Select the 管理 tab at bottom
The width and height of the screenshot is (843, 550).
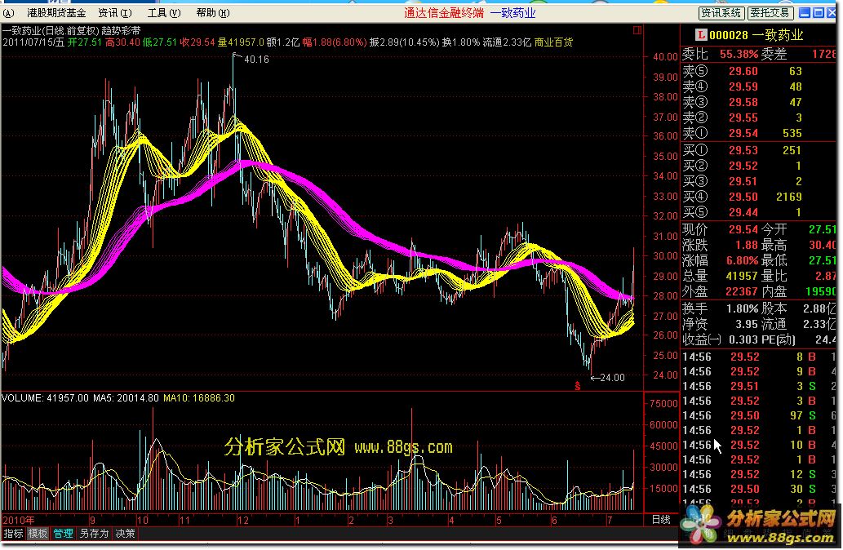point(63,534)
